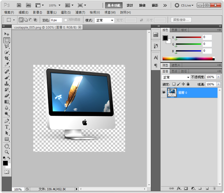Viewport: 224px width, 193px height.
Task: Open the Paragraph panel icon in dock
Action: (x=156, y=65)
